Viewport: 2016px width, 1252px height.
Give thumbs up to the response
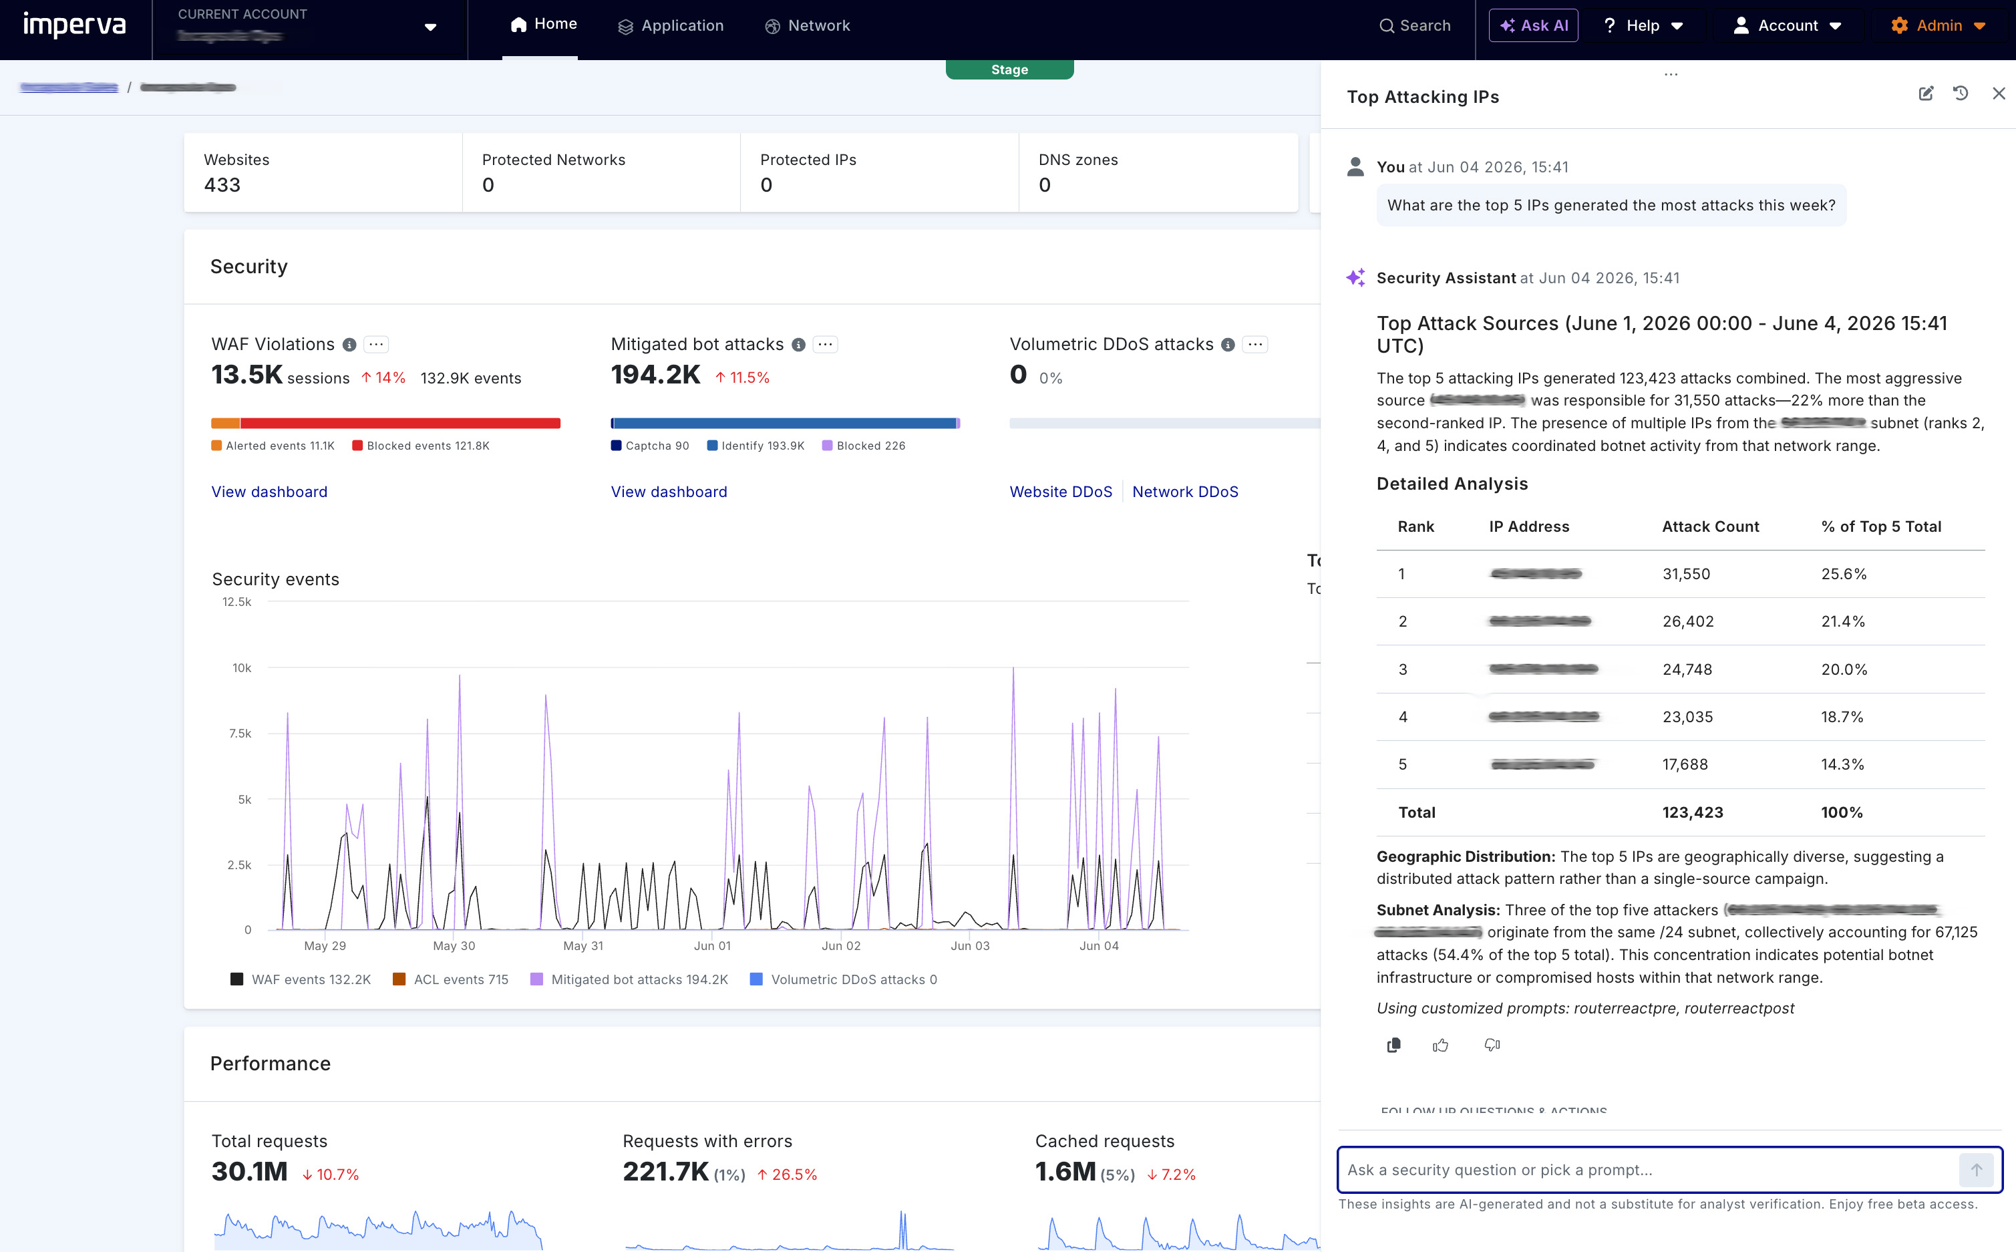[1441, 1045]
